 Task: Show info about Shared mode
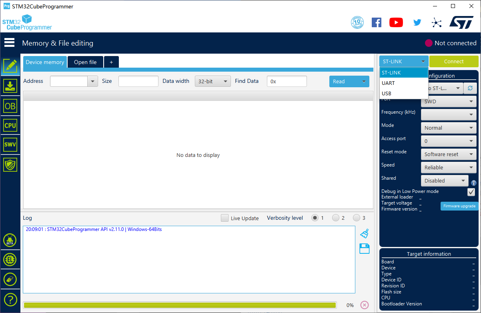tap(474, 183)
